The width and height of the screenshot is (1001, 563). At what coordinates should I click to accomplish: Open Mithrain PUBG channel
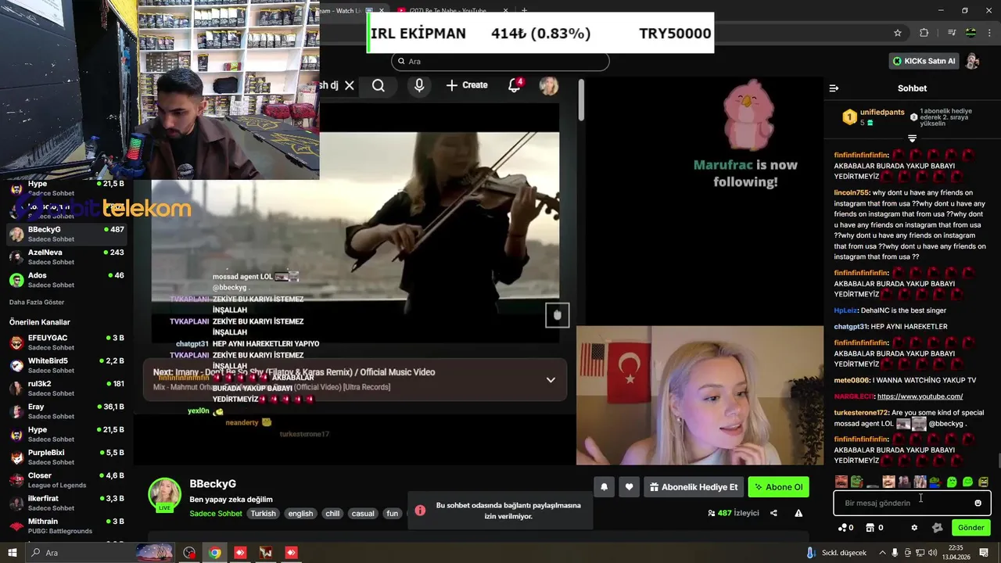[66, 525]
